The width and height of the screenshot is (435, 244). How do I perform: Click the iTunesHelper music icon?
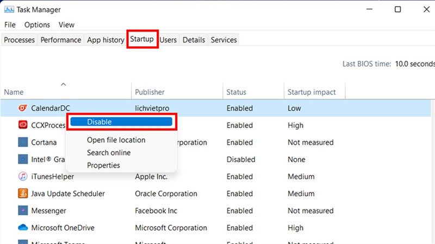tap(23, 177)
